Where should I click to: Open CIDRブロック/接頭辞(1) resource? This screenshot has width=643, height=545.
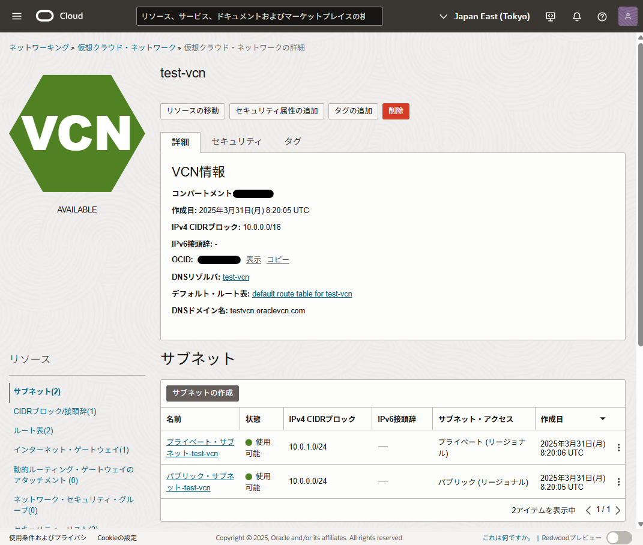click(55, 411)
